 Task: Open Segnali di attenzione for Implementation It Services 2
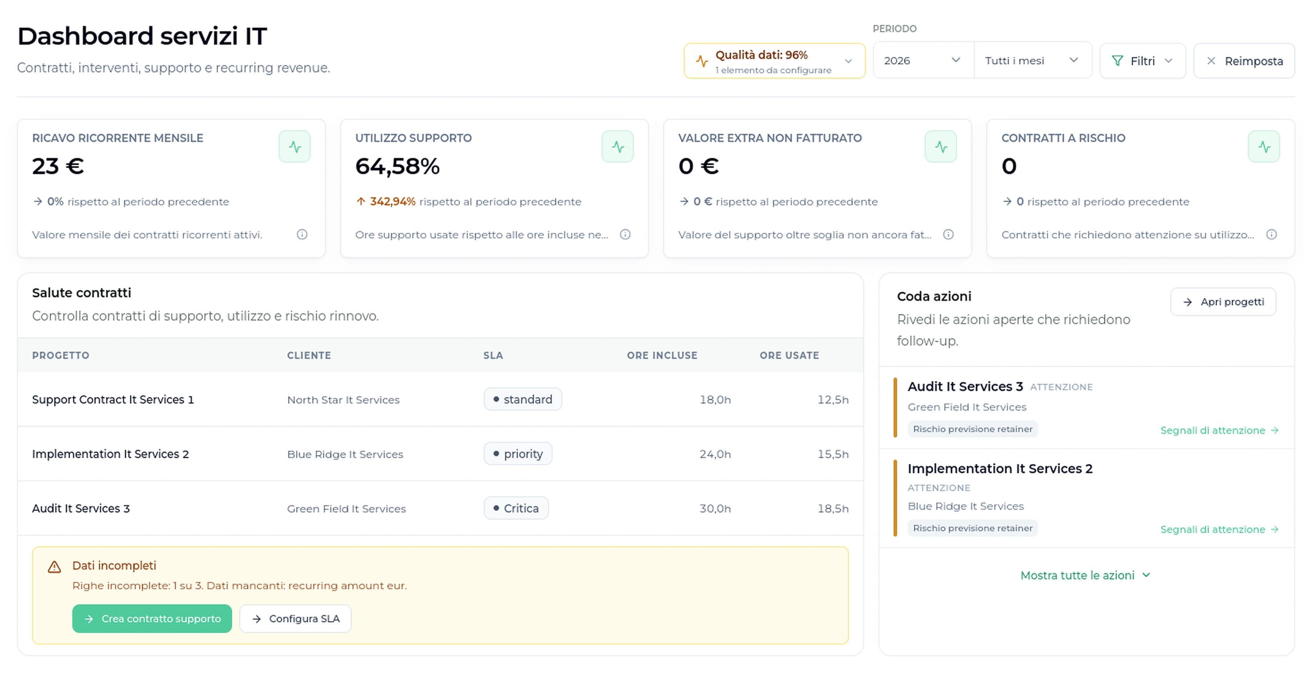tap(1219, 529)
